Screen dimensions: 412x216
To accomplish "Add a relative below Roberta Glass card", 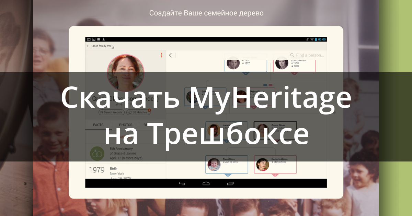I will coord(275,175).
